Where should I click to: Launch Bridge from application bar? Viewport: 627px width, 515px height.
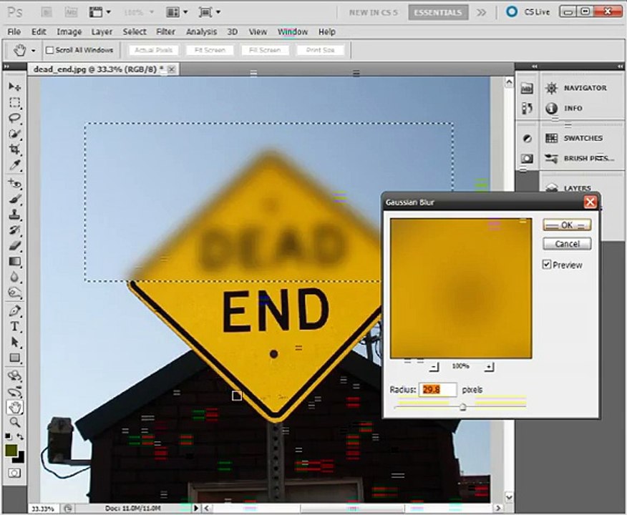tap(47, 12)
